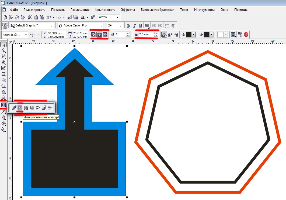The image size is (286, 200).
Task: Click the Import icon
Action: (69, 17)
